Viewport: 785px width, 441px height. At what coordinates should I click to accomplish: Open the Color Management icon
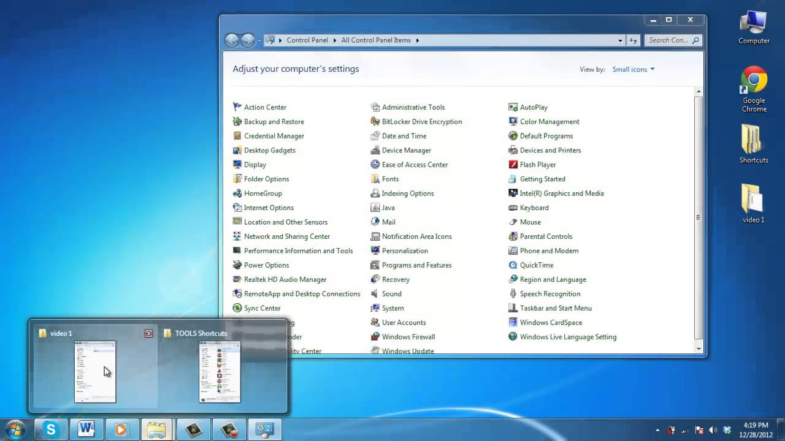(x=513, y=121)
